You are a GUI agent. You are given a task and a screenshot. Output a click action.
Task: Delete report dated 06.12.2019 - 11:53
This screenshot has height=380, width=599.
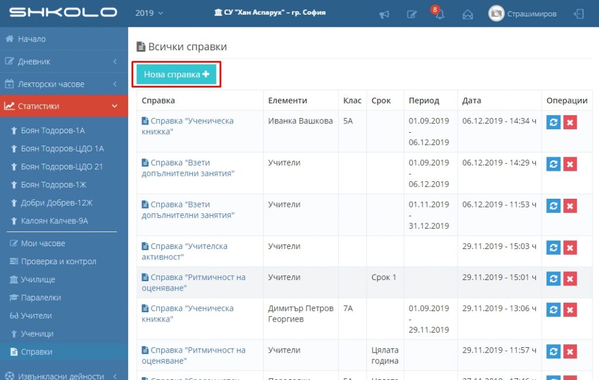pyautogui.click(x=570, y=206)
